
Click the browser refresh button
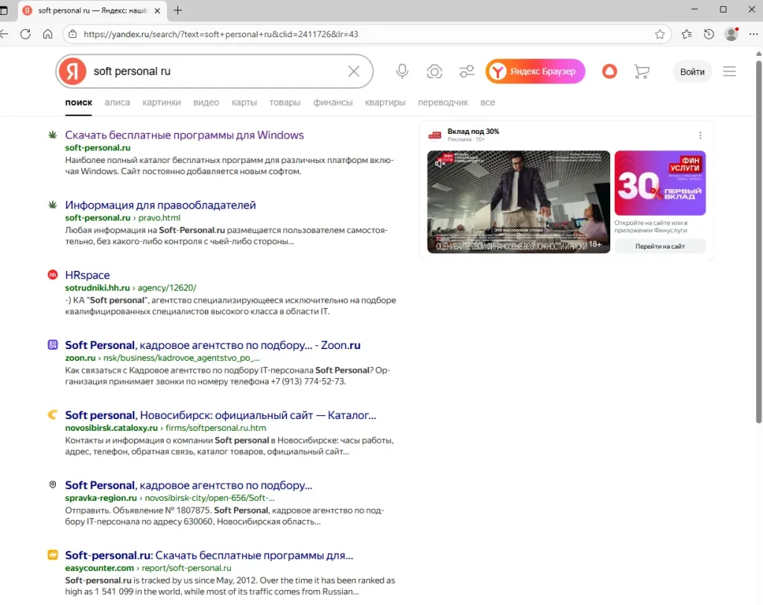[x=25, y=33]
